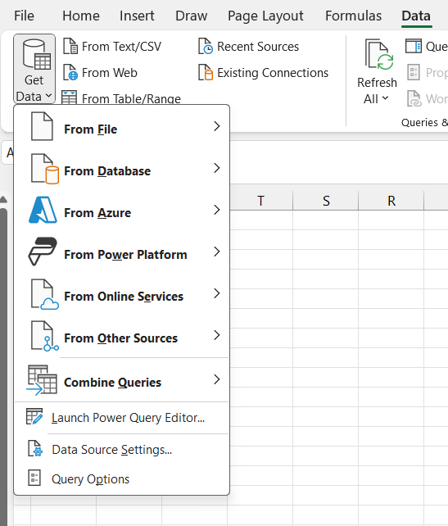Screen dimensions: 448x526
Task: Click the Query Options icon
Action: [x=34, y=478]
